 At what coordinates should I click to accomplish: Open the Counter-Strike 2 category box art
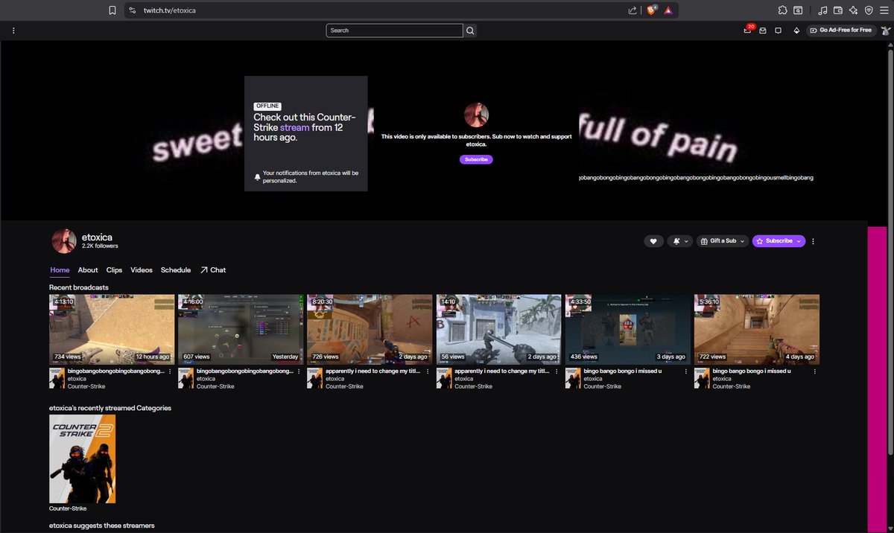tap(82, 459)
